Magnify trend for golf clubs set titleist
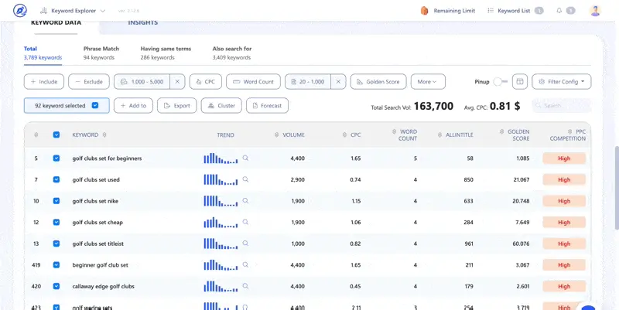Screen dimensions: 619x310 pos(245,243)
